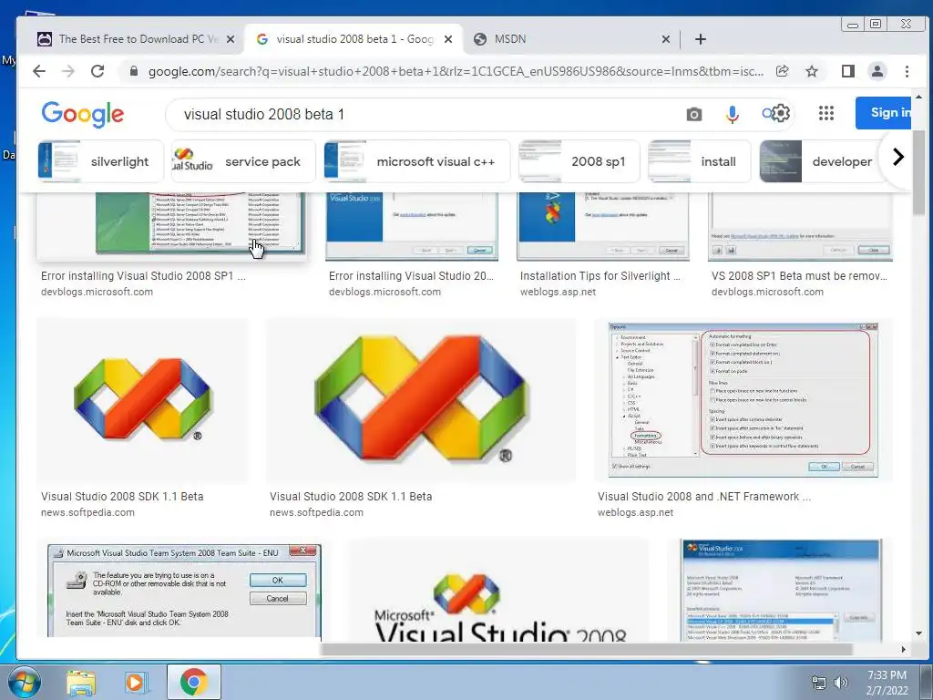Open Installation Tips for Silverlight thumbnail
Viewport: 933px width, 700px height.
tap(603, 227)
